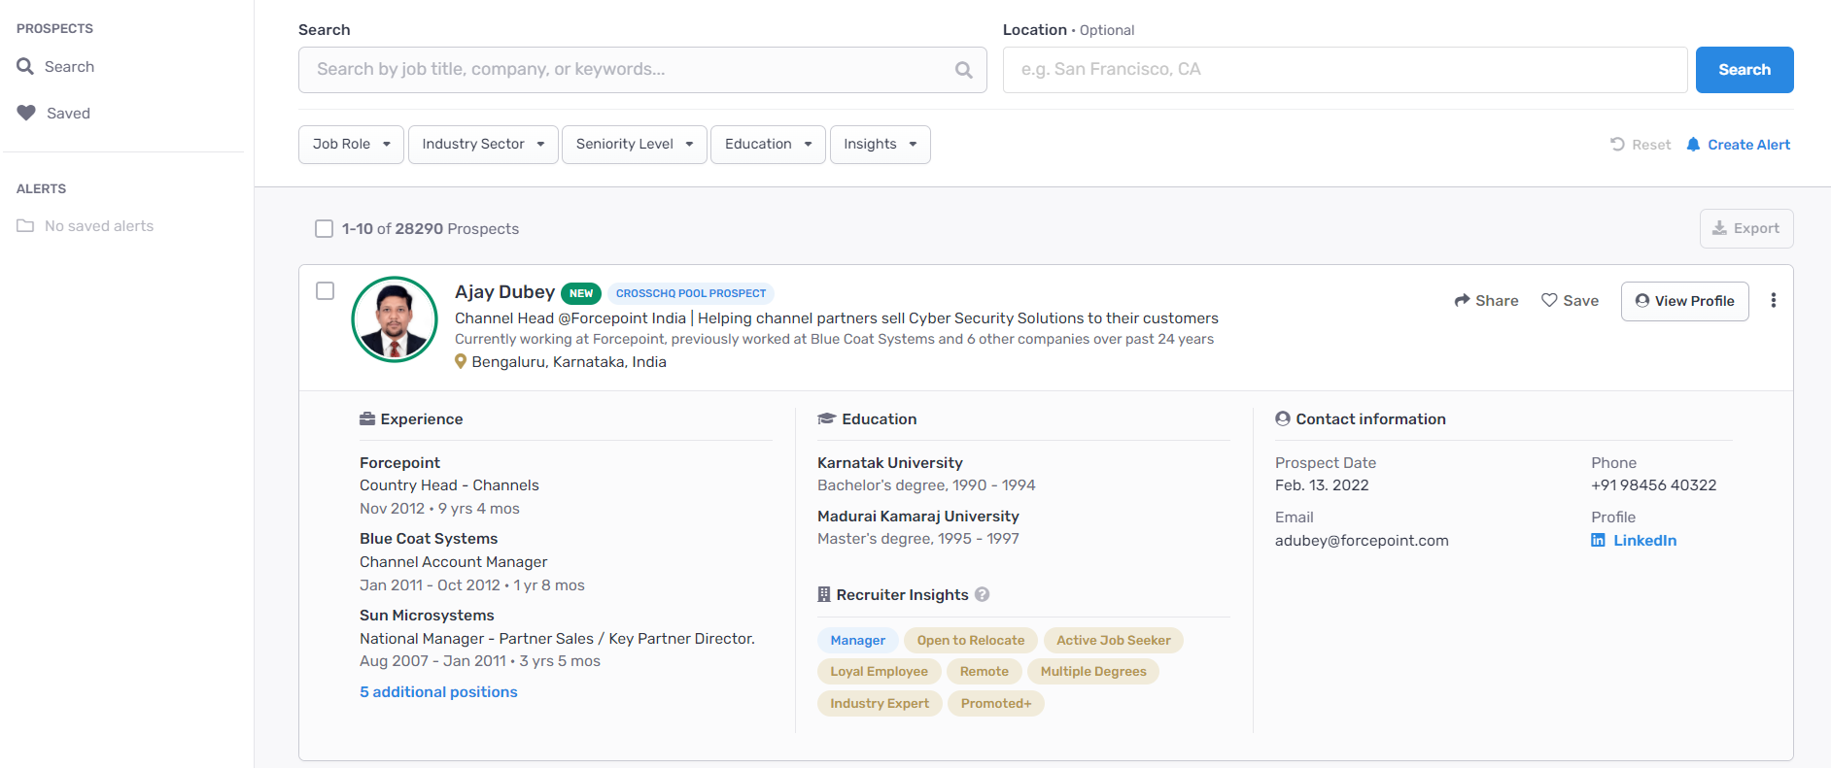Image resolution: width=1831 pixels, height=768 pixels.
Task: Click the Multiple Degrees insight tag
Action: pos(1093,672)
